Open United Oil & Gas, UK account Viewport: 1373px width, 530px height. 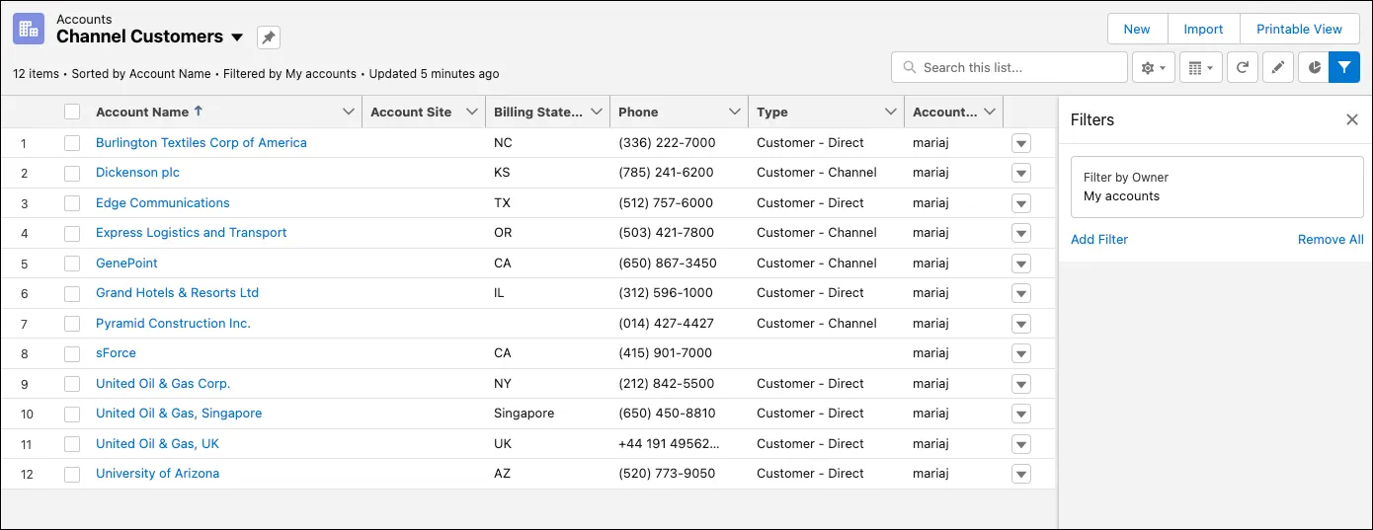click(x=157, y=444)
